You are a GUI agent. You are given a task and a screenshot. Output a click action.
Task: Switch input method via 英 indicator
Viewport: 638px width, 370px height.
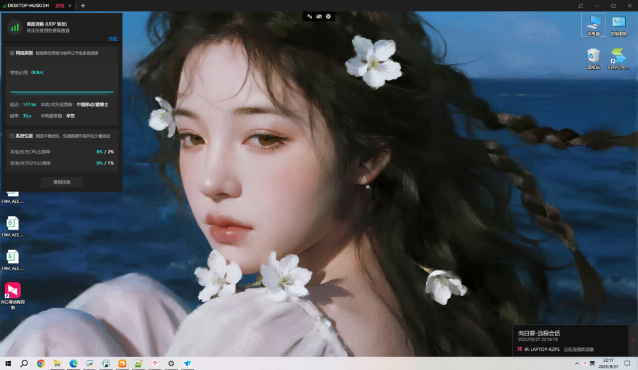pyautogui.click(x=593, y=364)
